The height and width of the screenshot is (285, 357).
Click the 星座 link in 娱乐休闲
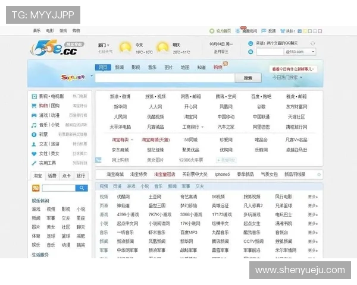pos(80,218)
